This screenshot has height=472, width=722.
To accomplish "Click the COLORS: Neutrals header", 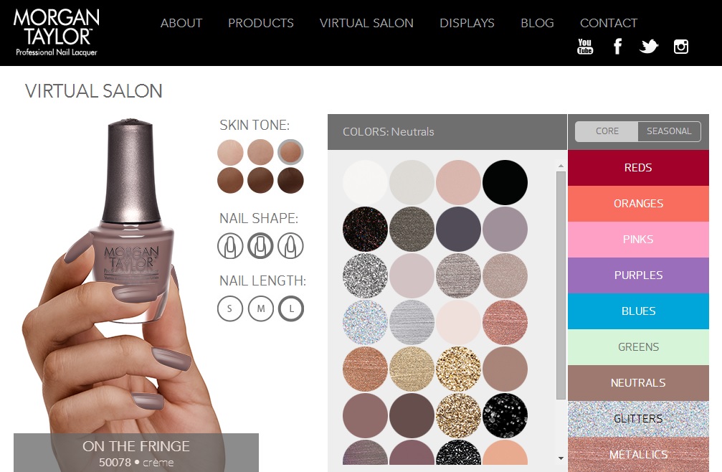I will click(388, 132).
